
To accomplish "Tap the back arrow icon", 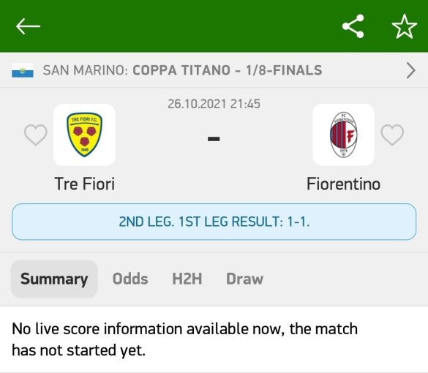I will (28, 26).
